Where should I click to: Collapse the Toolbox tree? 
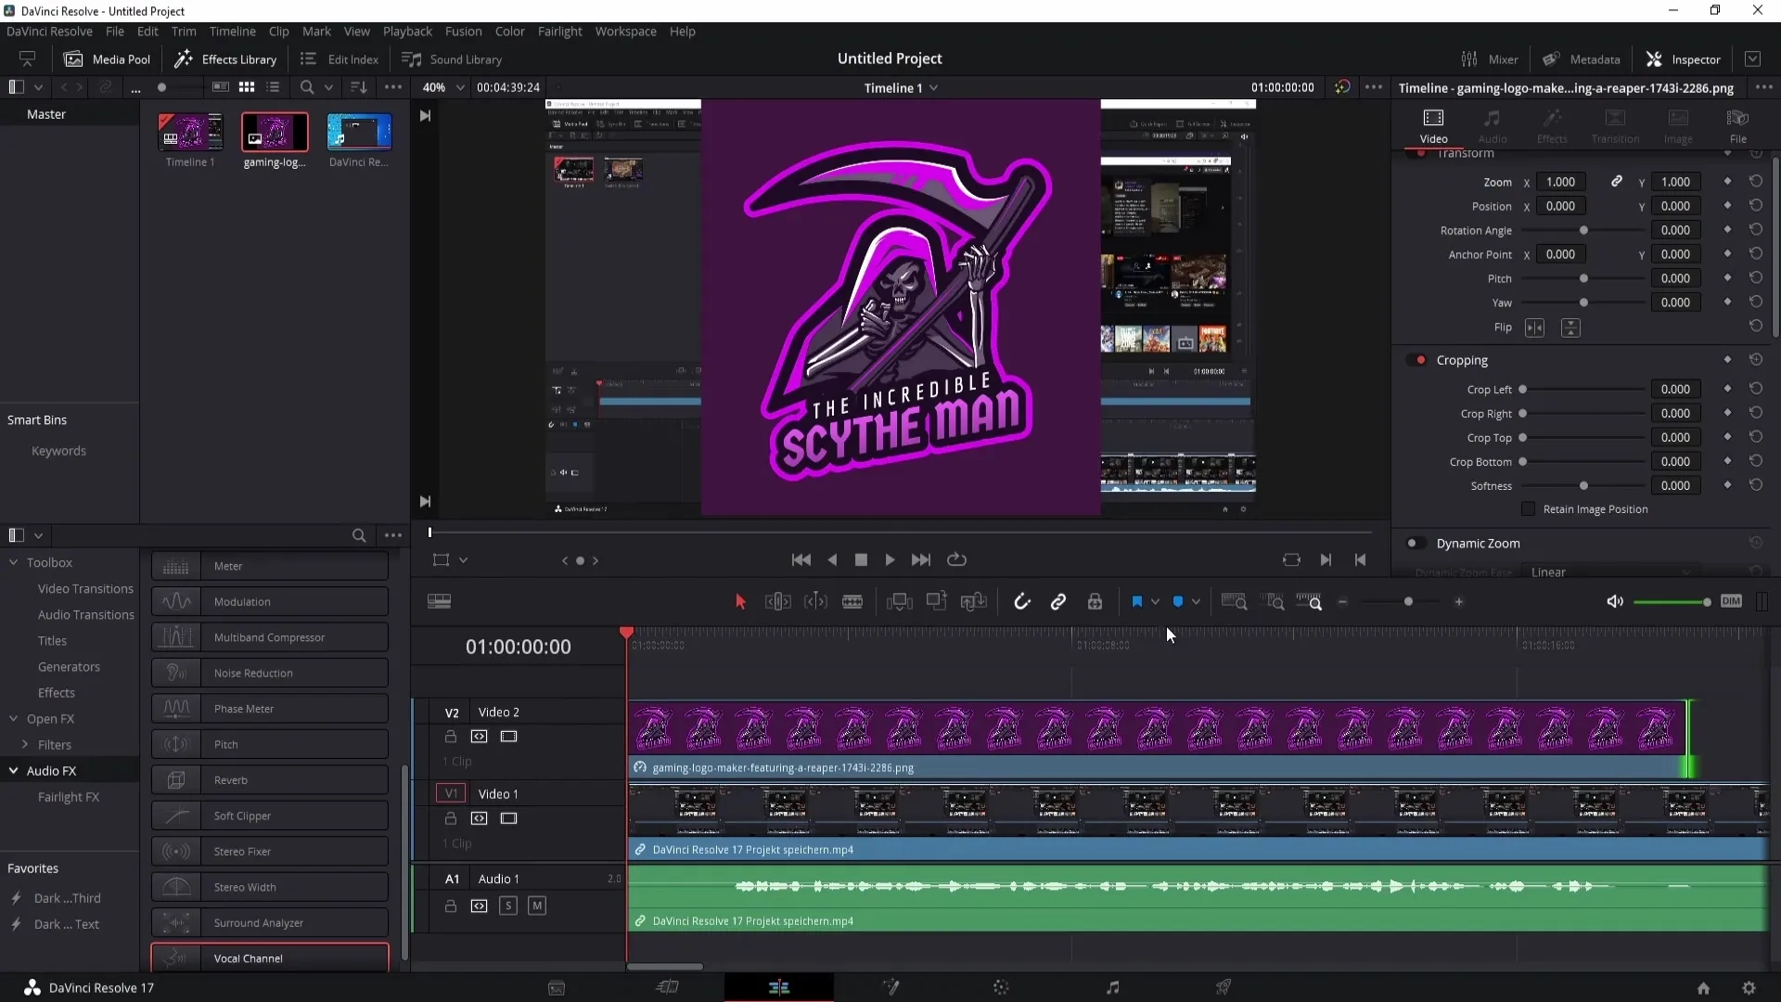point(14,562)
